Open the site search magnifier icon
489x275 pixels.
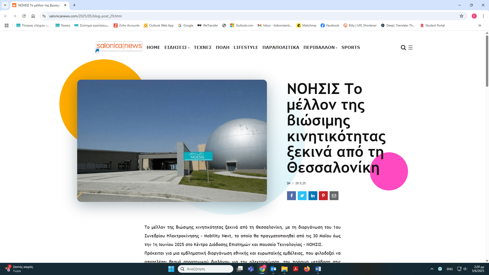tap(403, 48)
